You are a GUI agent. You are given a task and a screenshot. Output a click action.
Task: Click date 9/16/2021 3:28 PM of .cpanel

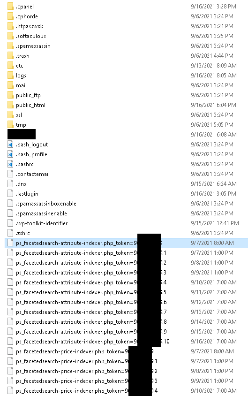tap(213, 7)
